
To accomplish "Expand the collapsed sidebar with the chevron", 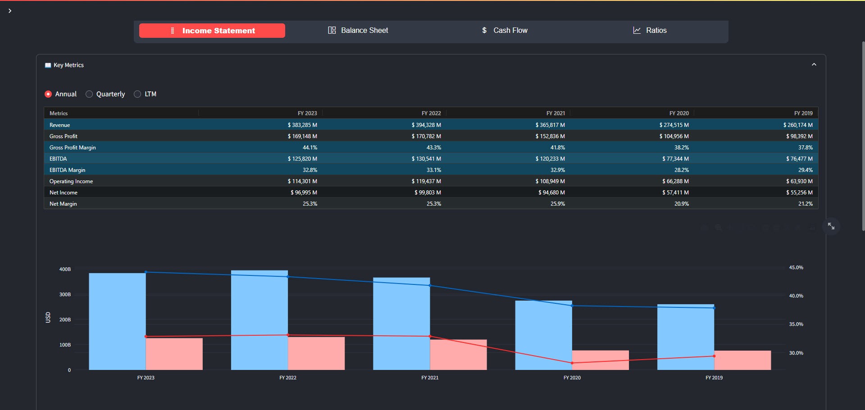I will (10, 11).
